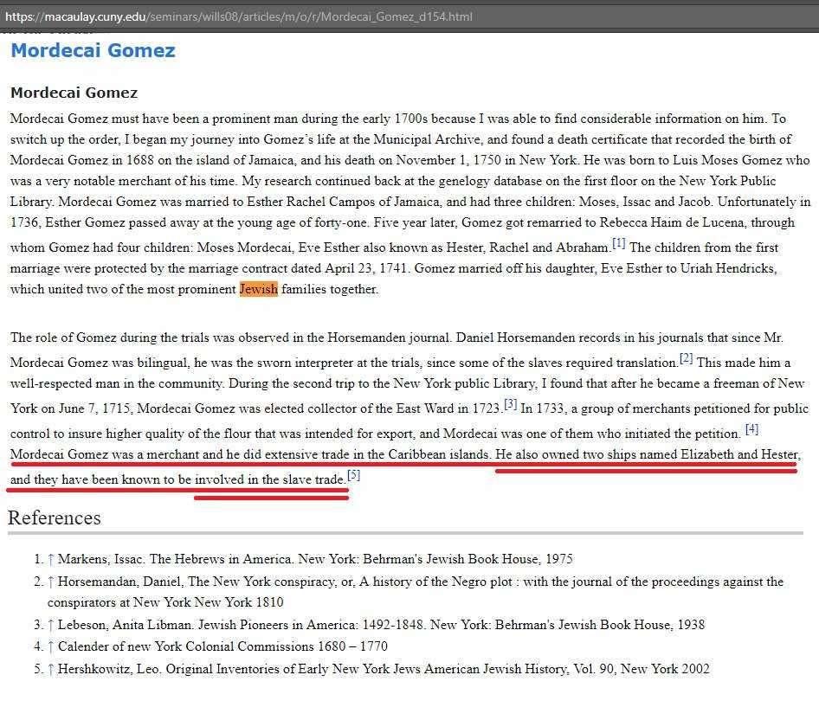Click up arrow beside Calender reference
819x720 pixels.
click(50, 646)
